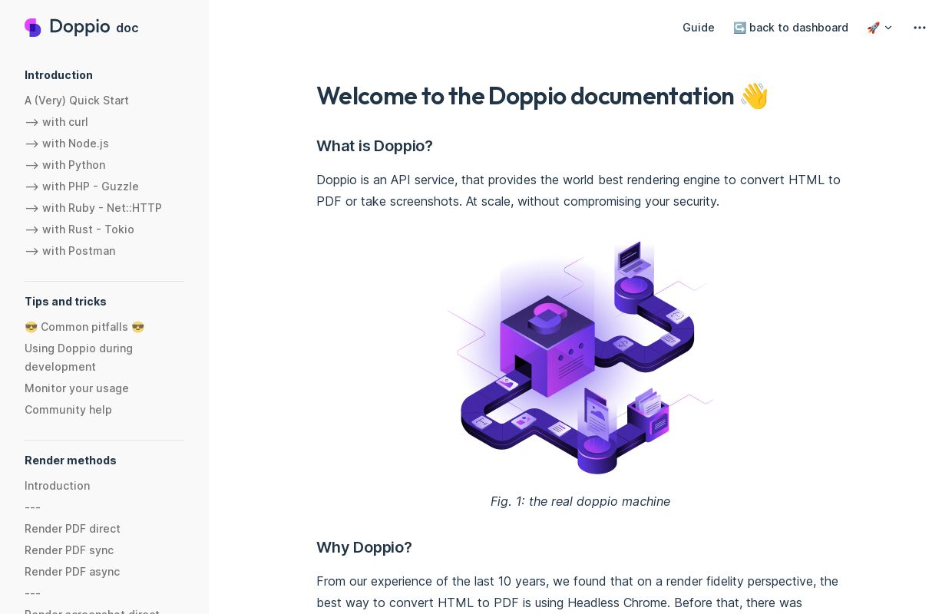Open the Guide menu item
This screenshot has height=614, width=952.
click(x=699, y=28)
